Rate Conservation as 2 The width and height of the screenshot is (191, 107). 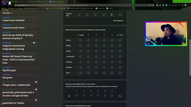(x=88, y=56)
